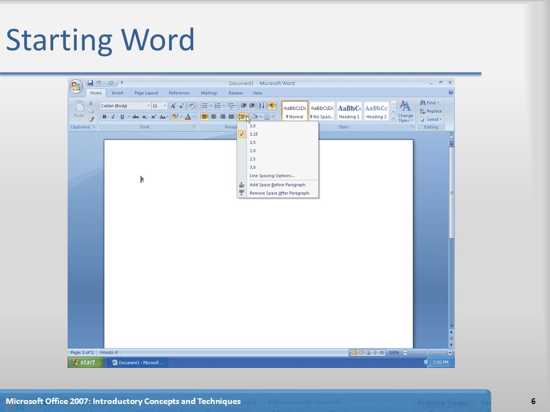Expand the Multilevel List dropdown
550x412 pixels.
click(237, 106)
